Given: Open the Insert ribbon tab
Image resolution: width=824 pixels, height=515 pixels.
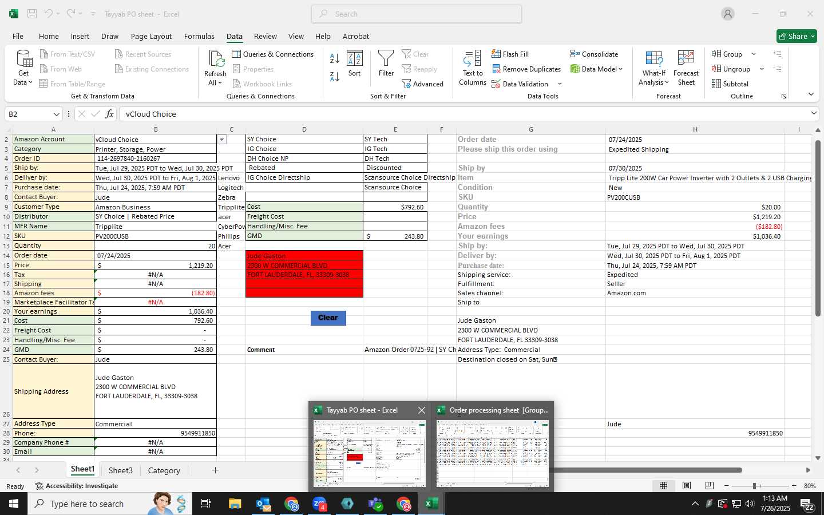Looking at the screenshot, I should pyautogui.click(x=80, y=36).
